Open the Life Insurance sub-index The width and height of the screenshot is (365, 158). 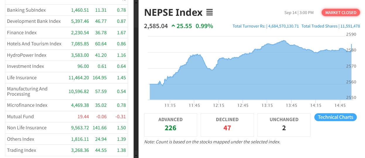coord(66,78)
